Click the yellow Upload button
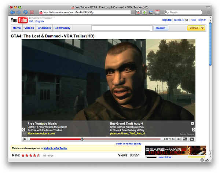220x173 pixels. click(194, 28)
